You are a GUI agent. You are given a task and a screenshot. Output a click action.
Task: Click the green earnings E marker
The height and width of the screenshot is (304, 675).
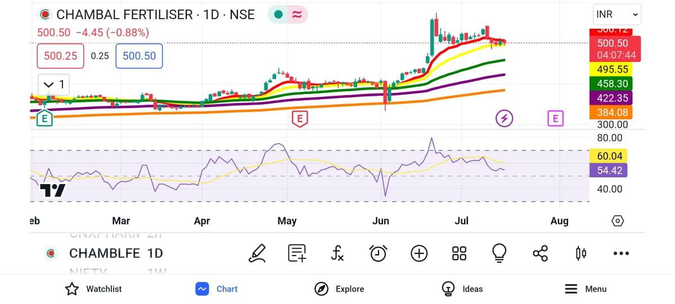pyautogui.click(x=44, y=118)
